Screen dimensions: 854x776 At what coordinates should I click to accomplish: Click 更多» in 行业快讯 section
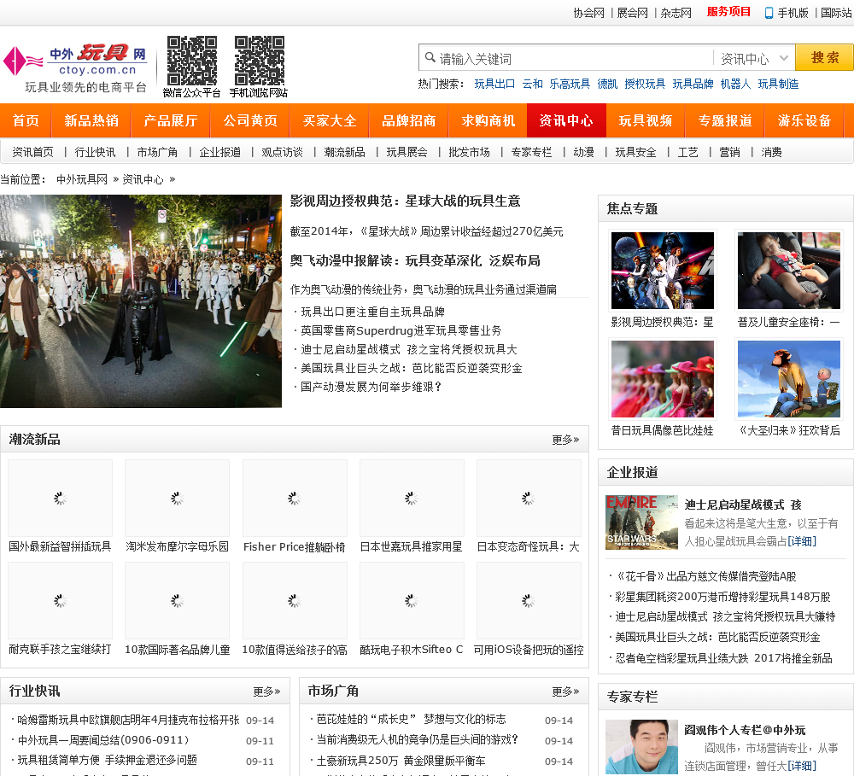[266, 691]
